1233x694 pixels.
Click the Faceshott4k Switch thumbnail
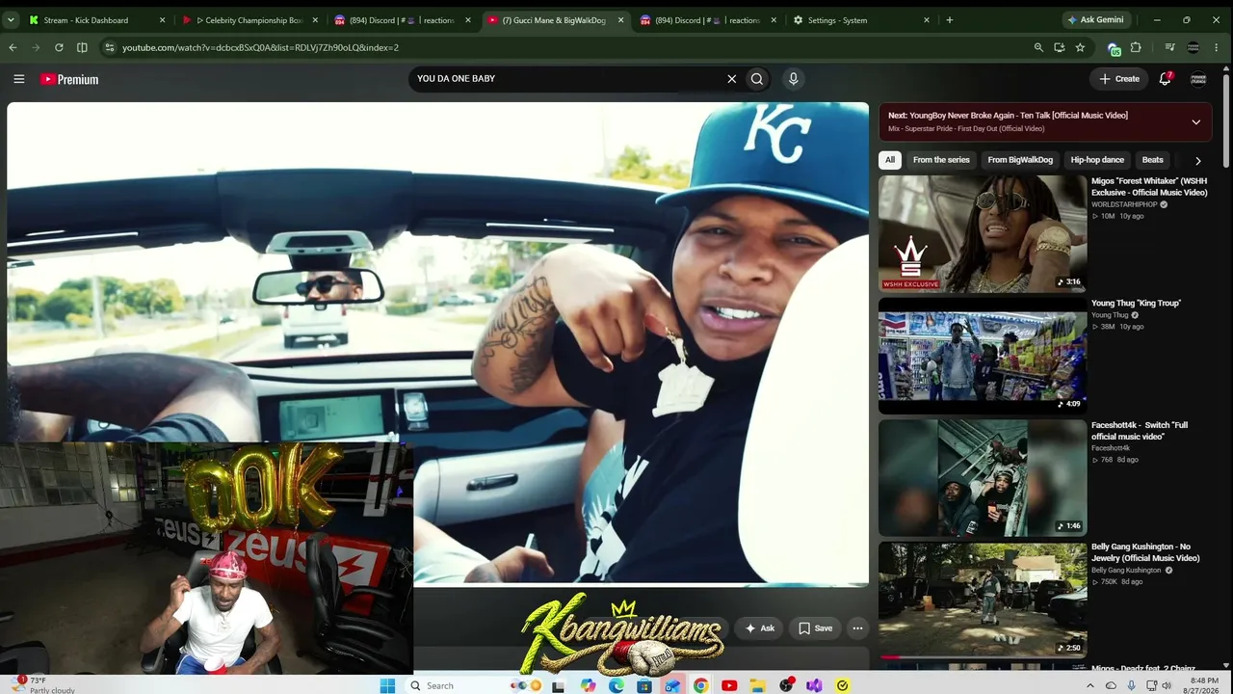coord(983,477)
